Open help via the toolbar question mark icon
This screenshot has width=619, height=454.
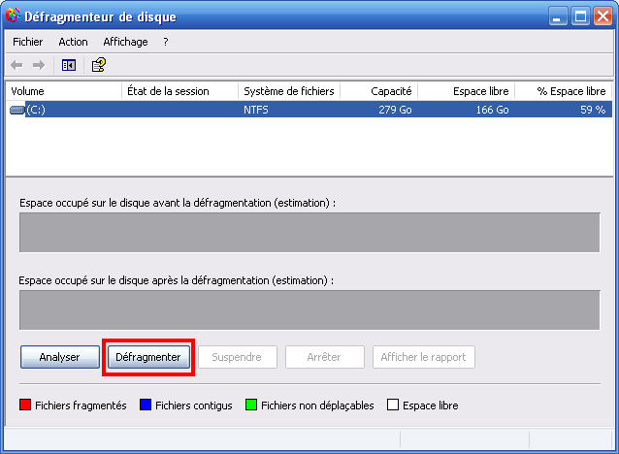click(98, 65)
